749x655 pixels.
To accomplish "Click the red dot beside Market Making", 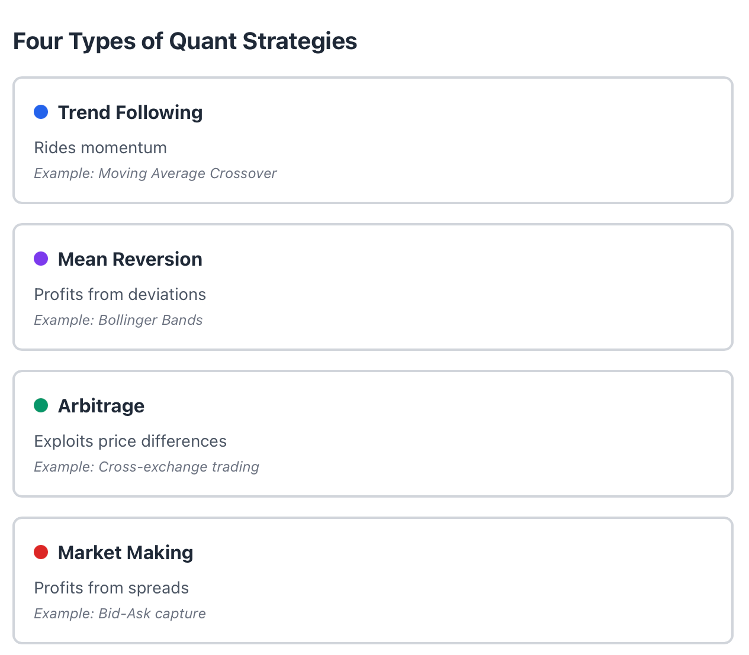I will pos(41,552).
